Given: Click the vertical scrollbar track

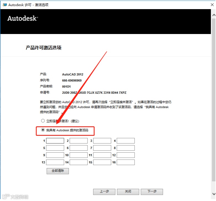Looking at the screenshot, I should pyautogui.click(x=214, y=105).
